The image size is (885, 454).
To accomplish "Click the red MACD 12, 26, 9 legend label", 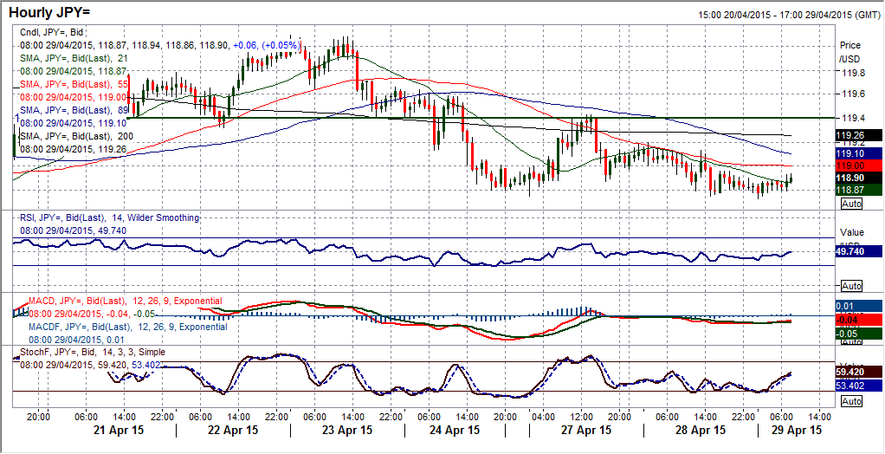I will point(126,301).
